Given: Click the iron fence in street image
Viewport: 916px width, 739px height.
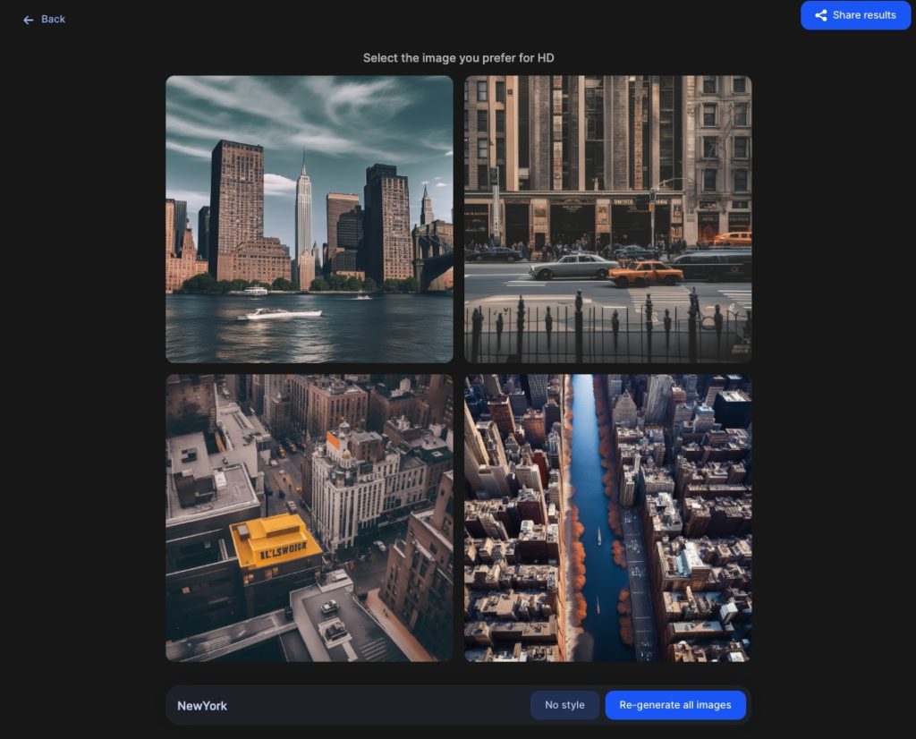Looking at the screenshot, I should point(607,331).
